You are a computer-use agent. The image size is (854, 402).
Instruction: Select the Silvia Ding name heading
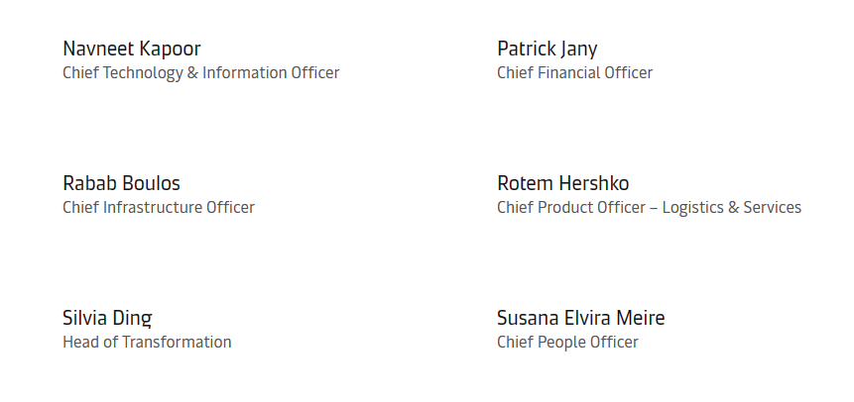(x=107, y=318)
